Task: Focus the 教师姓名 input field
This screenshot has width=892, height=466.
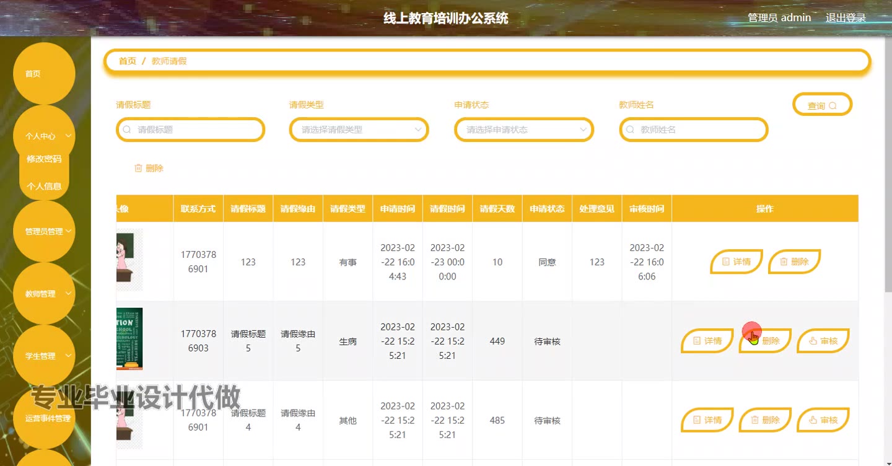Action: coord(694,130)
